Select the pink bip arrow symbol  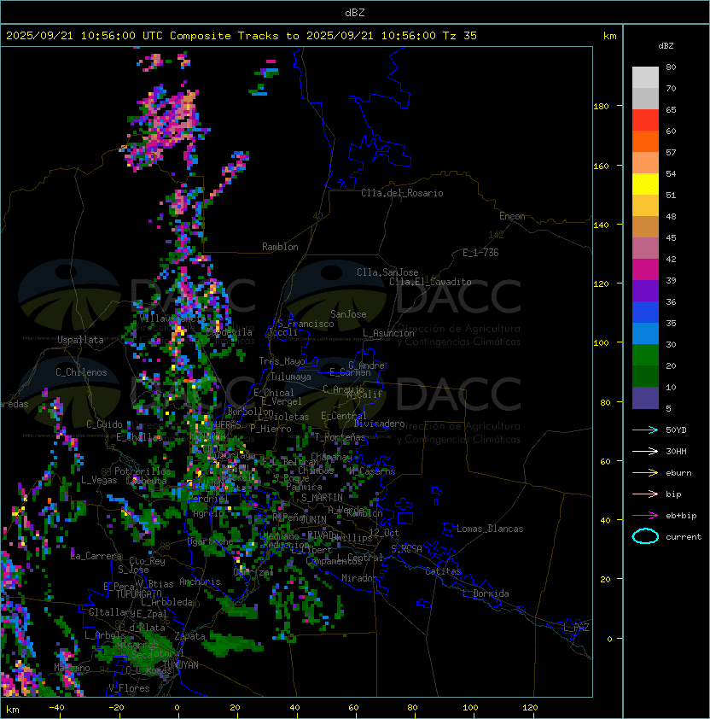tap(645, 494)
